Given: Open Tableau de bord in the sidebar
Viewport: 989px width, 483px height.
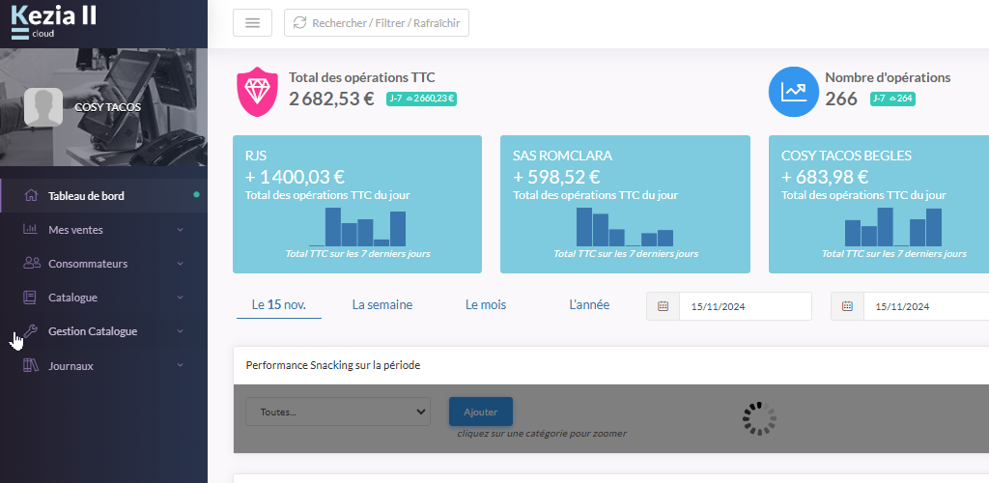Looking at the screenshot, I should (104, 195).
